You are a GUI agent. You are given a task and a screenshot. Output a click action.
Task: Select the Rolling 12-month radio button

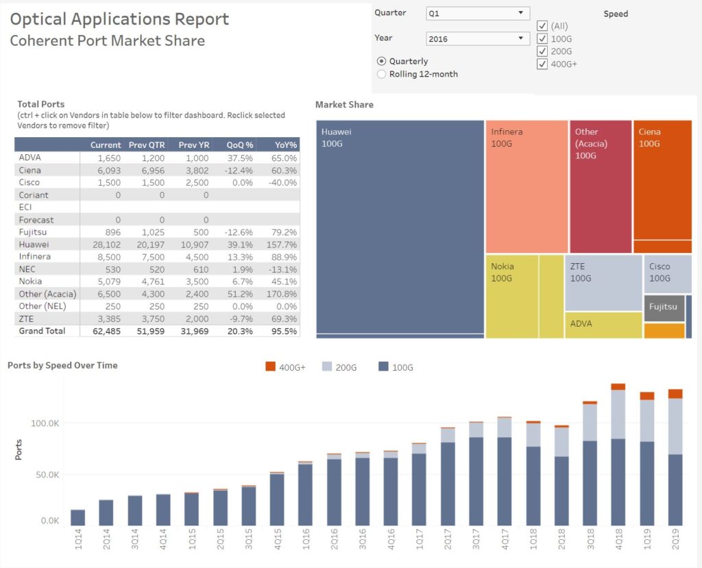[381, 74]
